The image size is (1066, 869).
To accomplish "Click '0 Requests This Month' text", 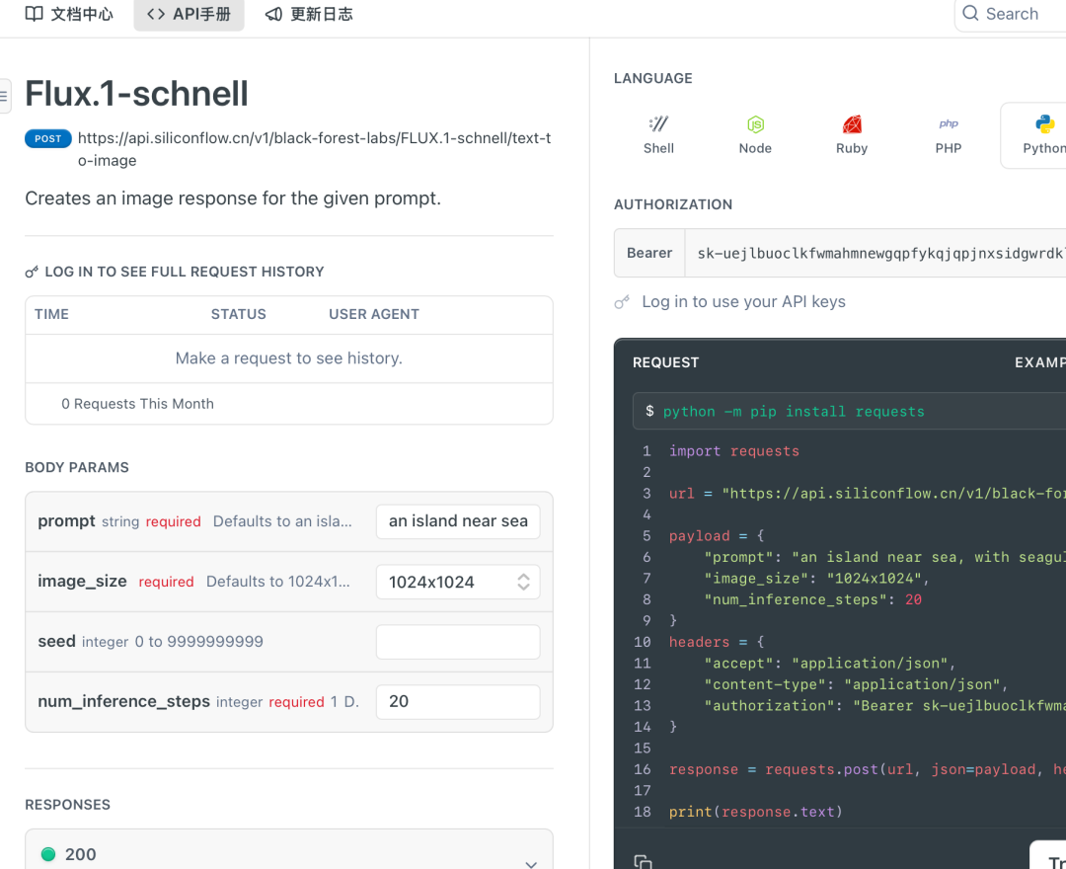I will (137, 404).
